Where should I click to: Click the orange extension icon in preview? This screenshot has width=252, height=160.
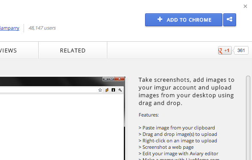click(x=107, y=90)
